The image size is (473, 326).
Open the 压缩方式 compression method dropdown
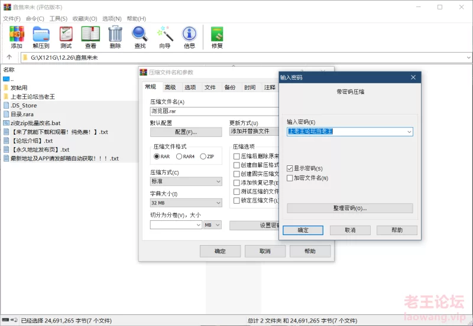tap(186, 181)
